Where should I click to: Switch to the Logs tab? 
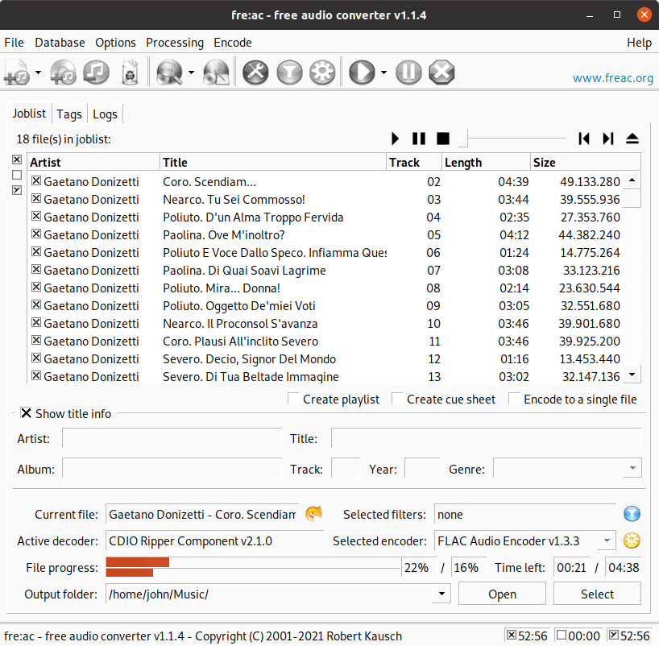pos(105,114)
